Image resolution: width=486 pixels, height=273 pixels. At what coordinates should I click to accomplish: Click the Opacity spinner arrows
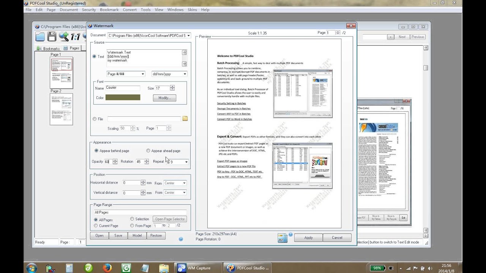[115, 162]
